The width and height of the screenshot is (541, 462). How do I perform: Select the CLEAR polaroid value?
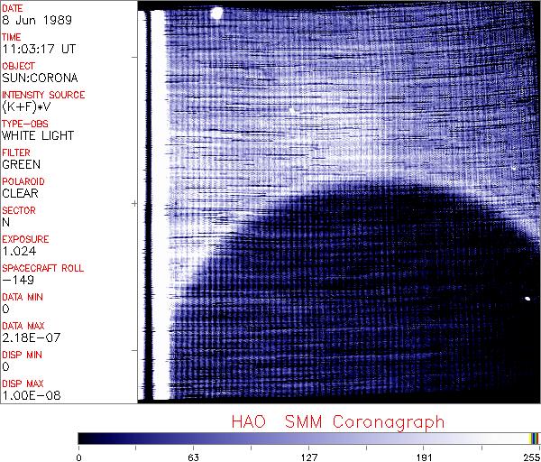click(21, 193)
